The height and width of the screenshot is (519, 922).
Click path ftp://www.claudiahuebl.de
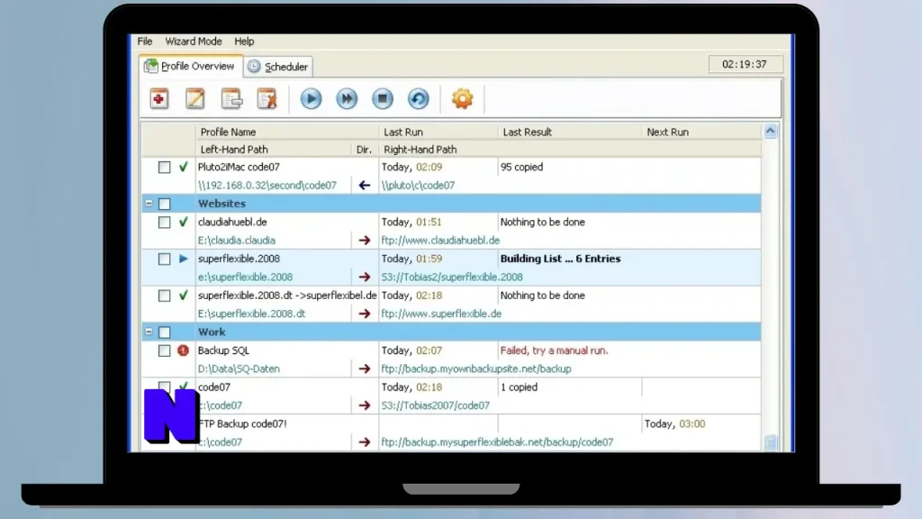point(440,240)
